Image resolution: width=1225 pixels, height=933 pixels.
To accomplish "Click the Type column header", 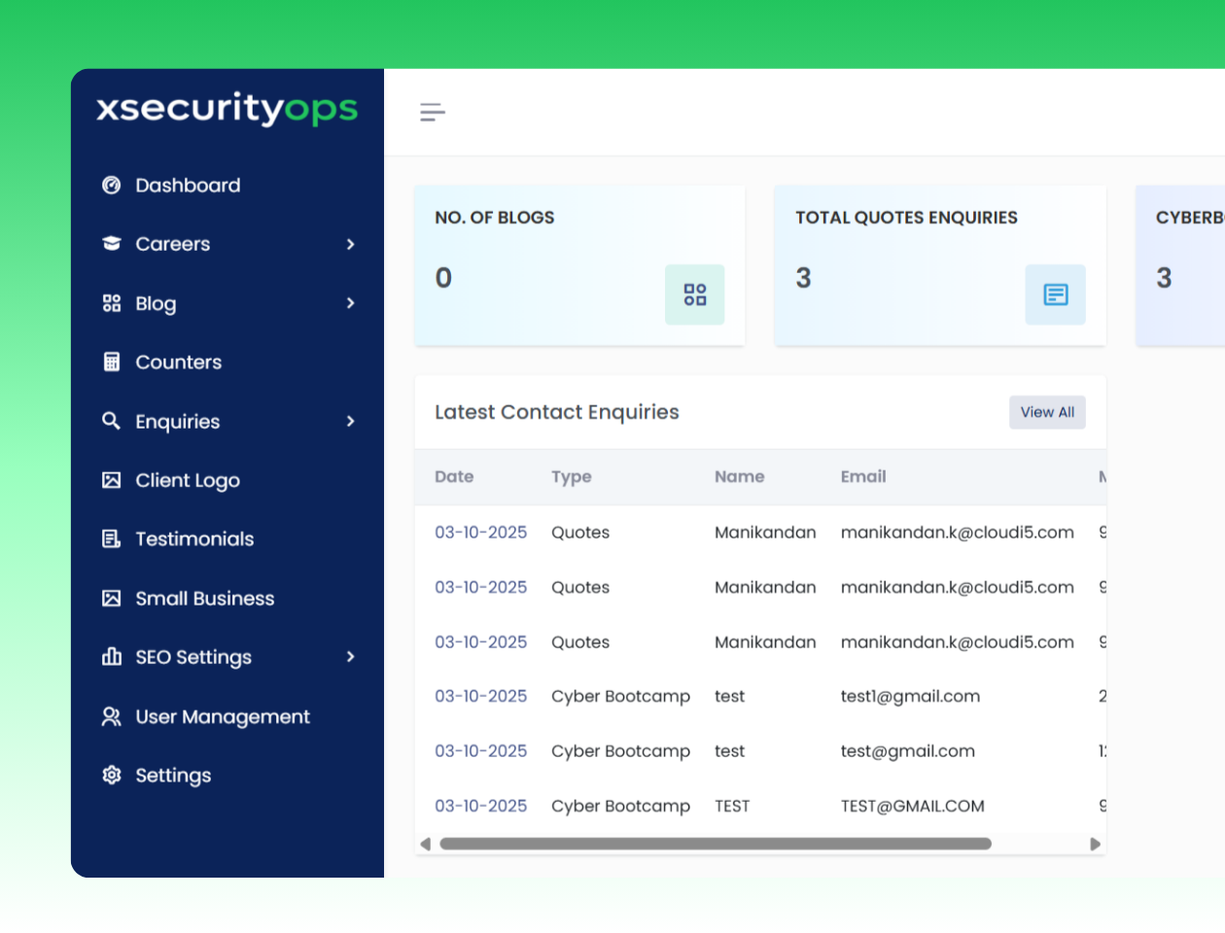I will 572,477.
